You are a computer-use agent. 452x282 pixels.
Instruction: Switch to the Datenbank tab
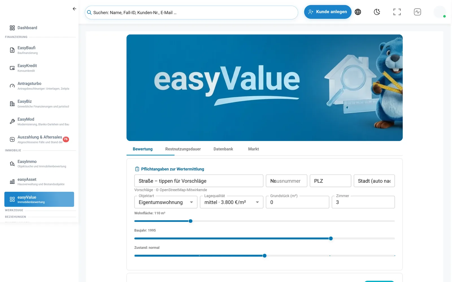click(x=223, y=149)
